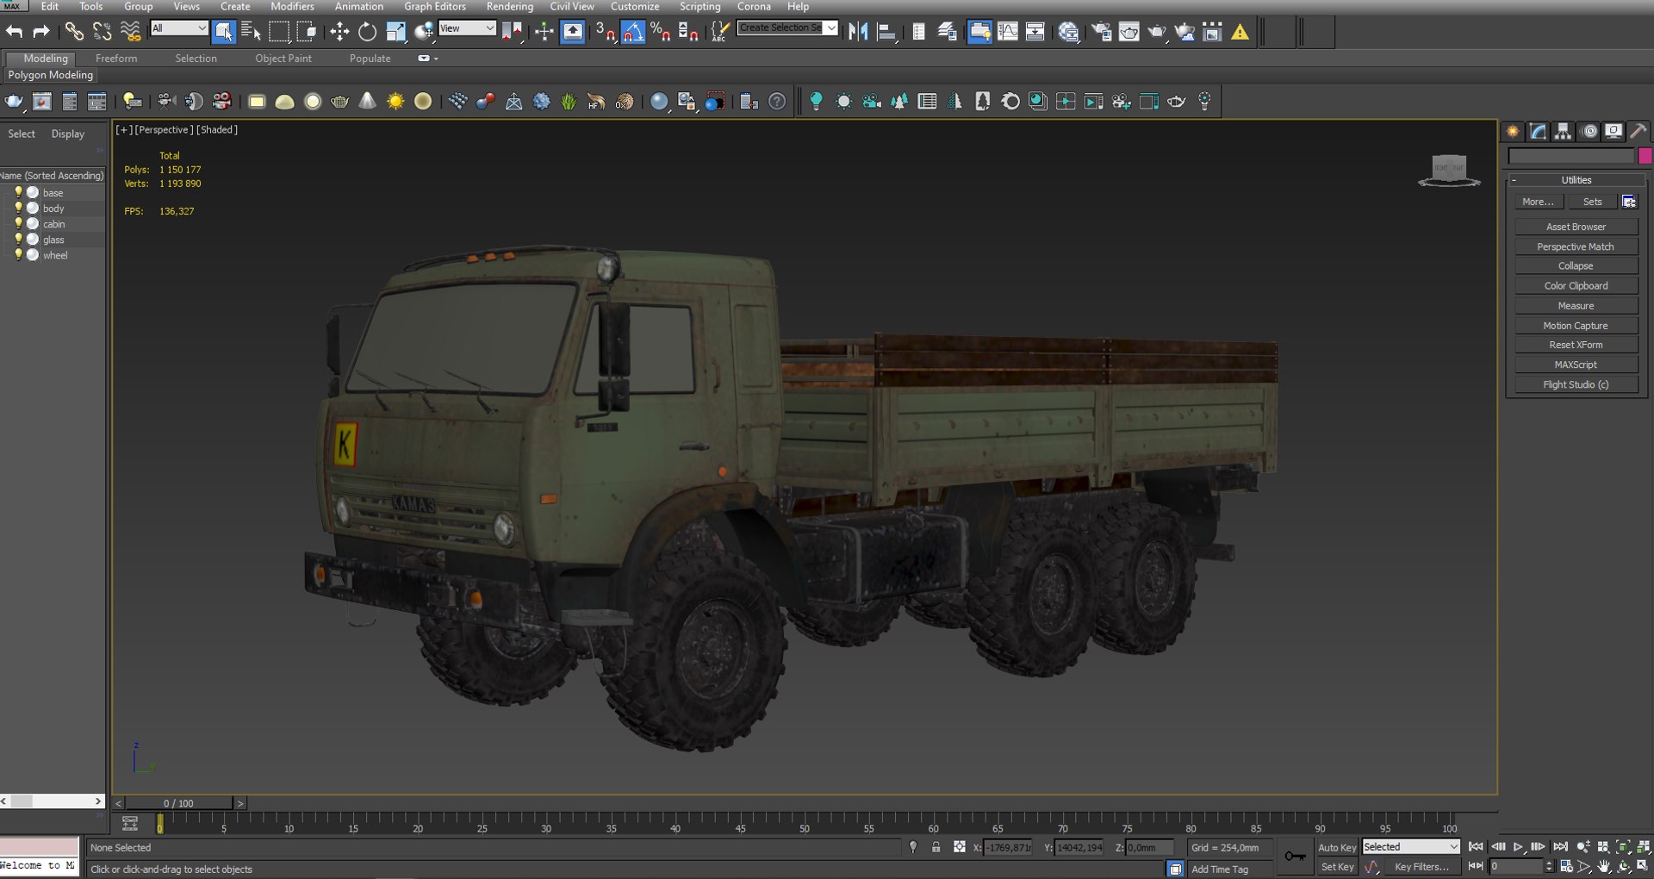Open the Render Setup teapot icon
Screen dimensions: 1654x879
pos(1101,32)
